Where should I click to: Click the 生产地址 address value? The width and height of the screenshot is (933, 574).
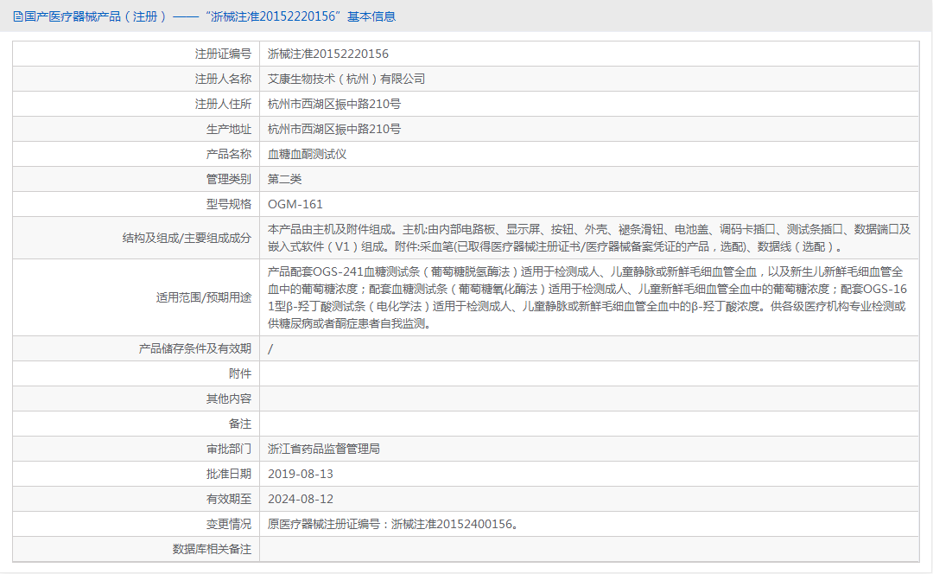click(x=333, y=129)
